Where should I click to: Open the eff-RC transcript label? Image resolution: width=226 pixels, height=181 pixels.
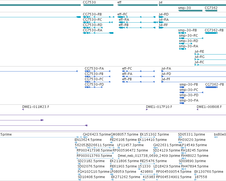click(x=122, y=14)
